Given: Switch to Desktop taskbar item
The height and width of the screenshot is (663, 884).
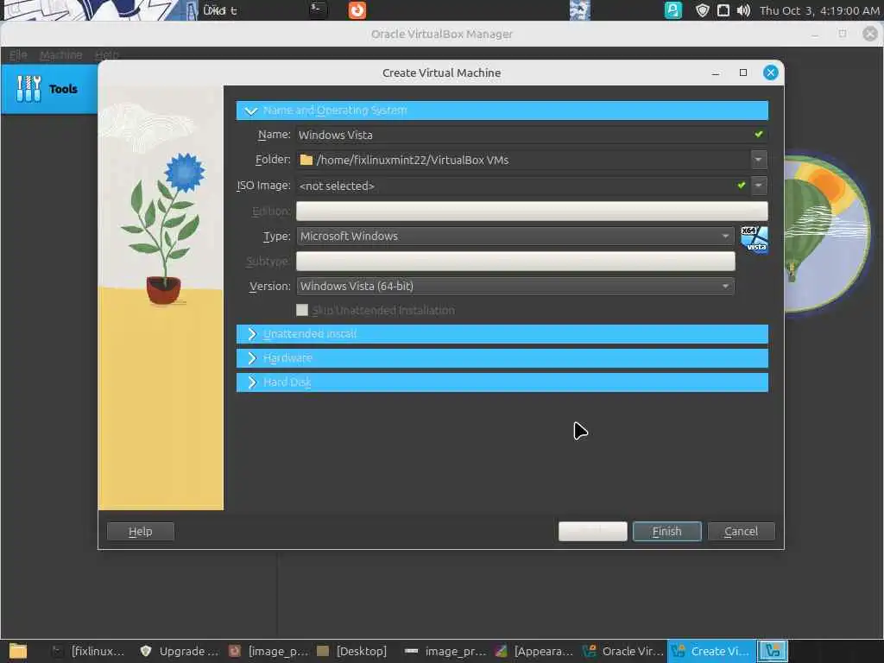Looking at the screenshot, I should click(x=352, y=651).
